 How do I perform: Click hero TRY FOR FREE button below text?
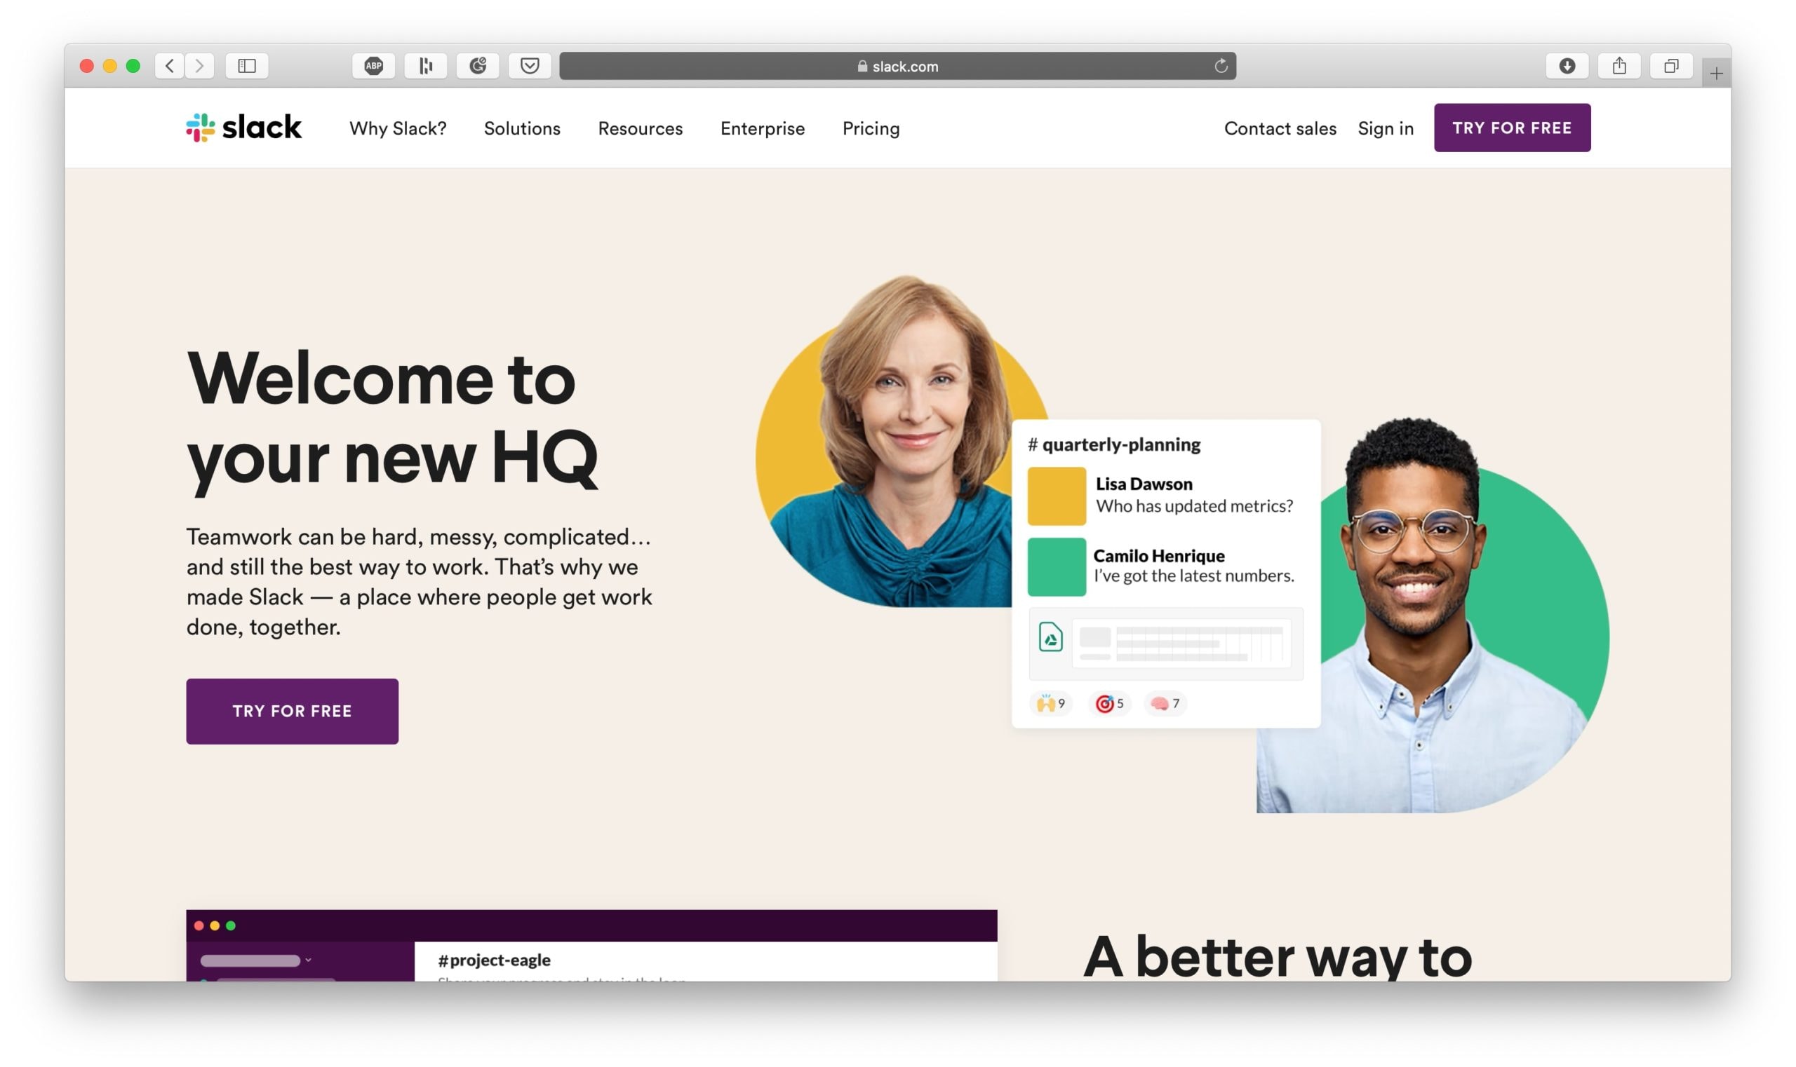click(x=292, y=711)
